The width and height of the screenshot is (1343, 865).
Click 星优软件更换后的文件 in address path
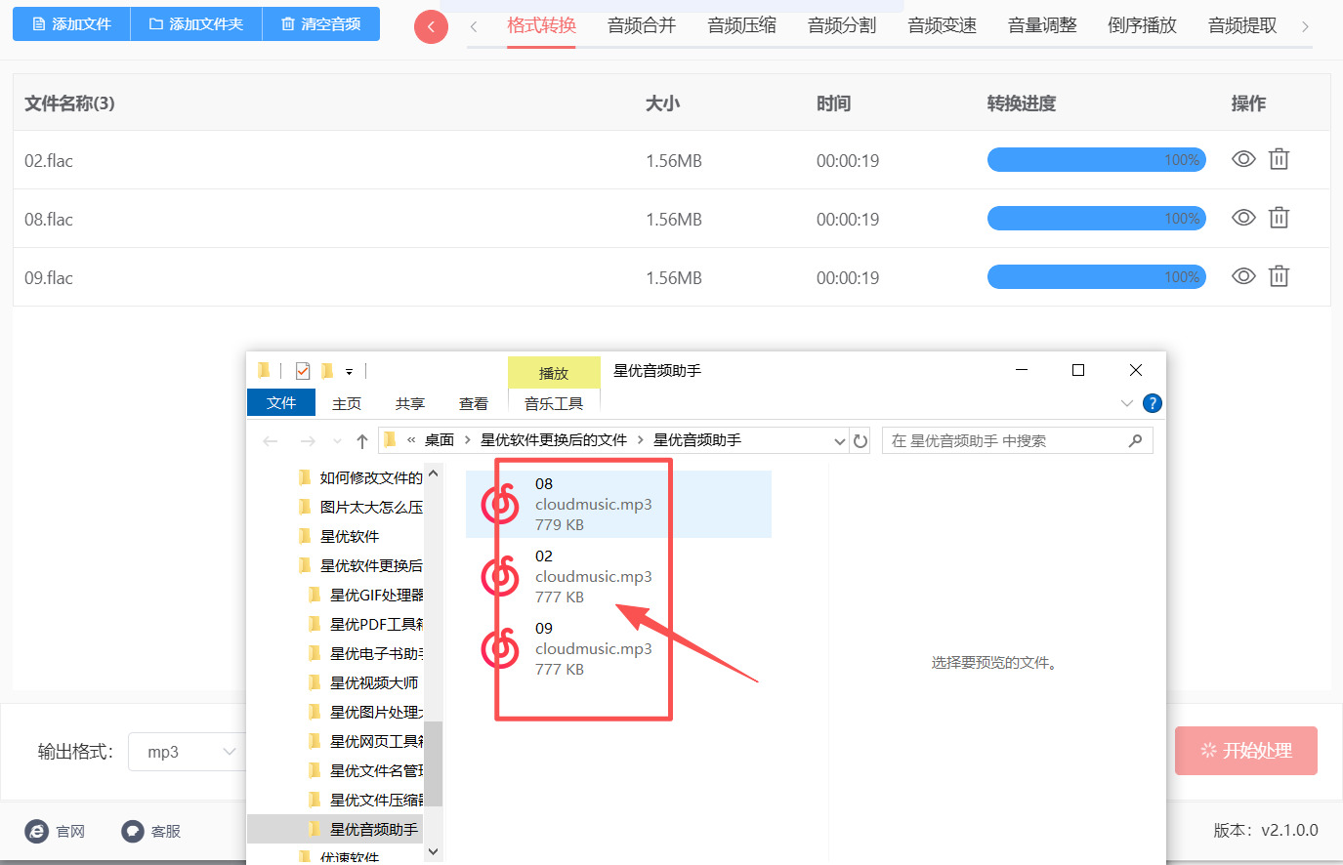[x=554, y=440]
